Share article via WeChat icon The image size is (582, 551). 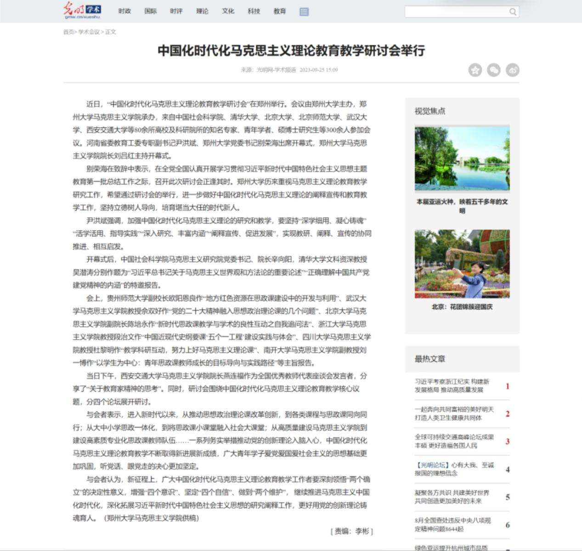pyautogui.click(x=494, y=70)
